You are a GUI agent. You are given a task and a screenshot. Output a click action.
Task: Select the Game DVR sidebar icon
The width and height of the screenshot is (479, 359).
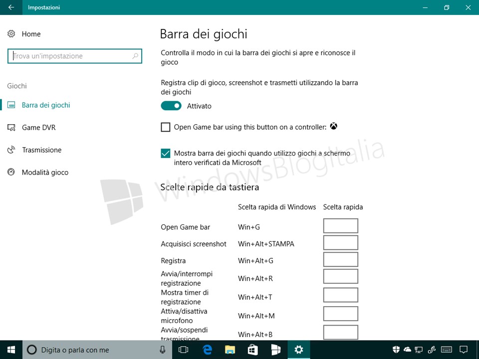coord(11,128)
